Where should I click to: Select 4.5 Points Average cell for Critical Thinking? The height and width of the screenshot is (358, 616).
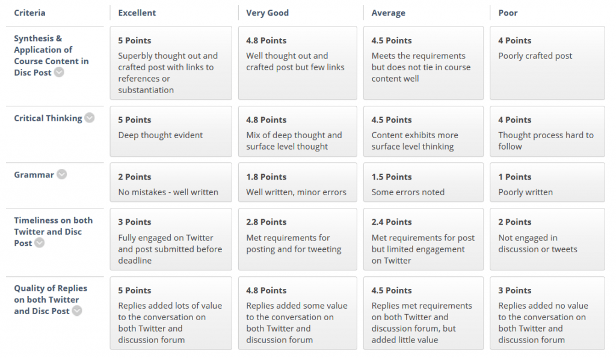(x=423, y=131)
